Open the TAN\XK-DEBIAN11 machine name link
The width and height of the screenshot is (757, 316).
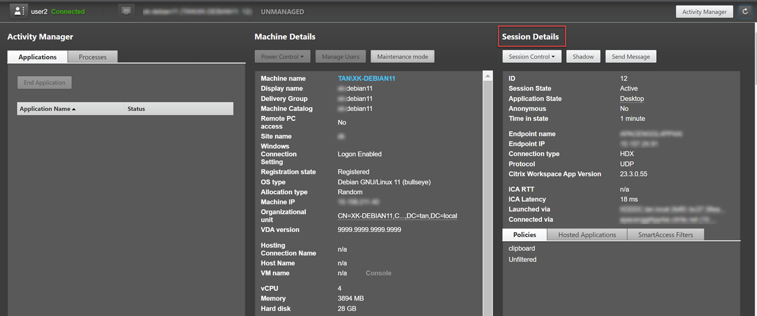tap(366, 79)
